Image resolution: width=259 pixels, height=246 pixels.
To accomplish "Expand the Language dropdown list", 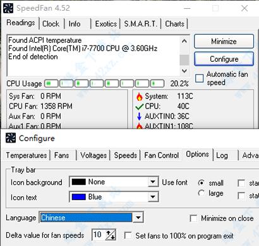I will tap(138, 218).
